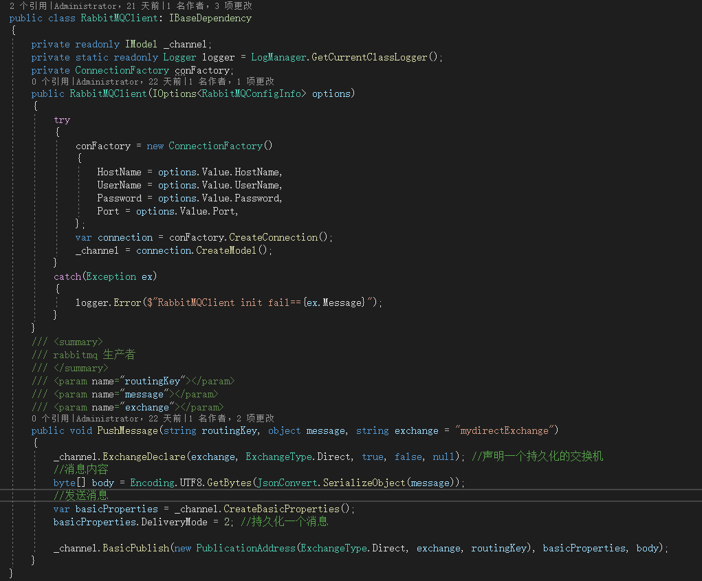Click ex.Message inside the interpolated string

pyautogui.click(x=336, y=303)
